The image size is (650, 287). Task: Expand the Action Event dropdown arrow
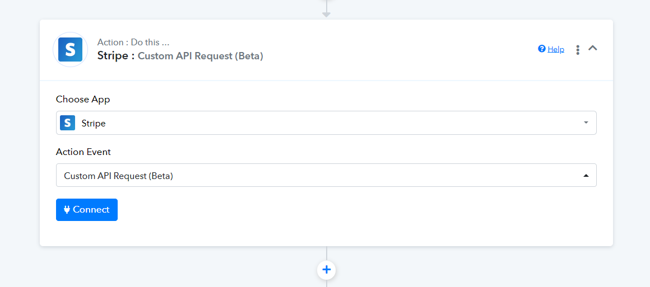click(x=586, y=175)
